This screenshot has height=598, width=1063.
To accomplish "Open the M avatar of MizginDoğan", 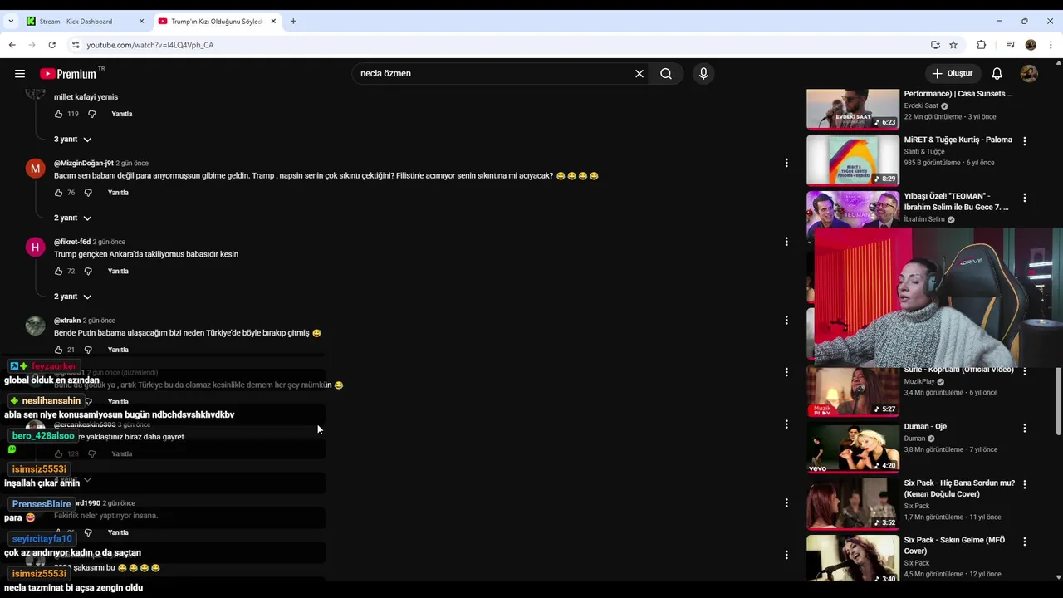I will 35,169.
